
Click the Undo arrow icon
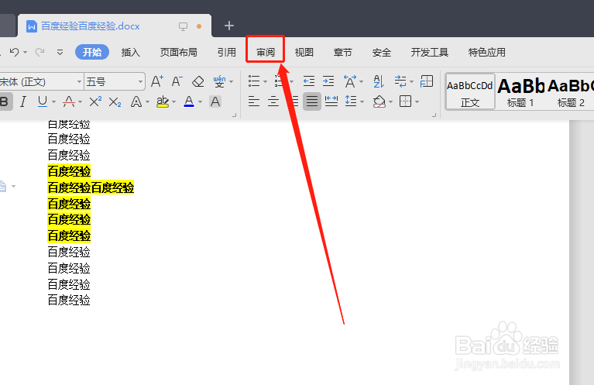(x=14, y=52)
